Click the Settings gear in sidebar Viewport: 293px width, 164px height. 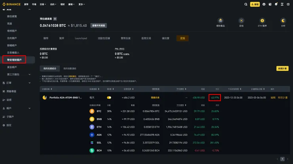tap(4, 125)
